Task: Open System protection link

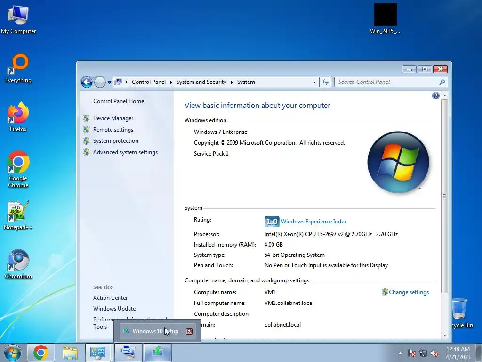Action: 116,141
